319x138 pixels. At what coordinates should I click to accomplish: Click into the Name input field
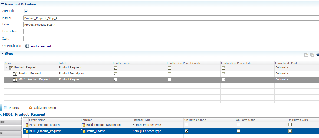pyautogui.click(x=171, y=18)
